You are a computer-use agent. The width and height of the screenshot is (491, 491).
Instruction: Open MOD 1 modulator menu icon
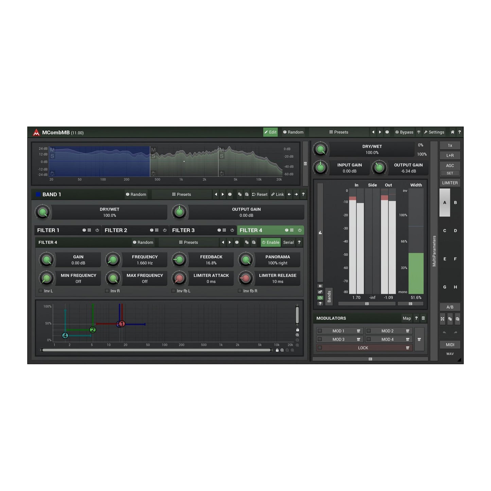tap(358, 331)
